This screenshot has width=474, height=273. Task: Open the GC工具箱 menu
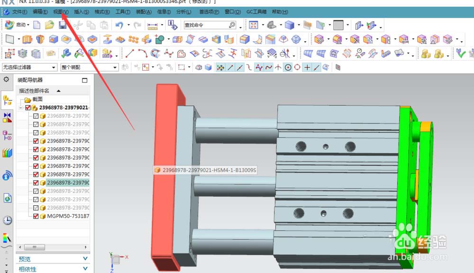(x=256, y=12)
